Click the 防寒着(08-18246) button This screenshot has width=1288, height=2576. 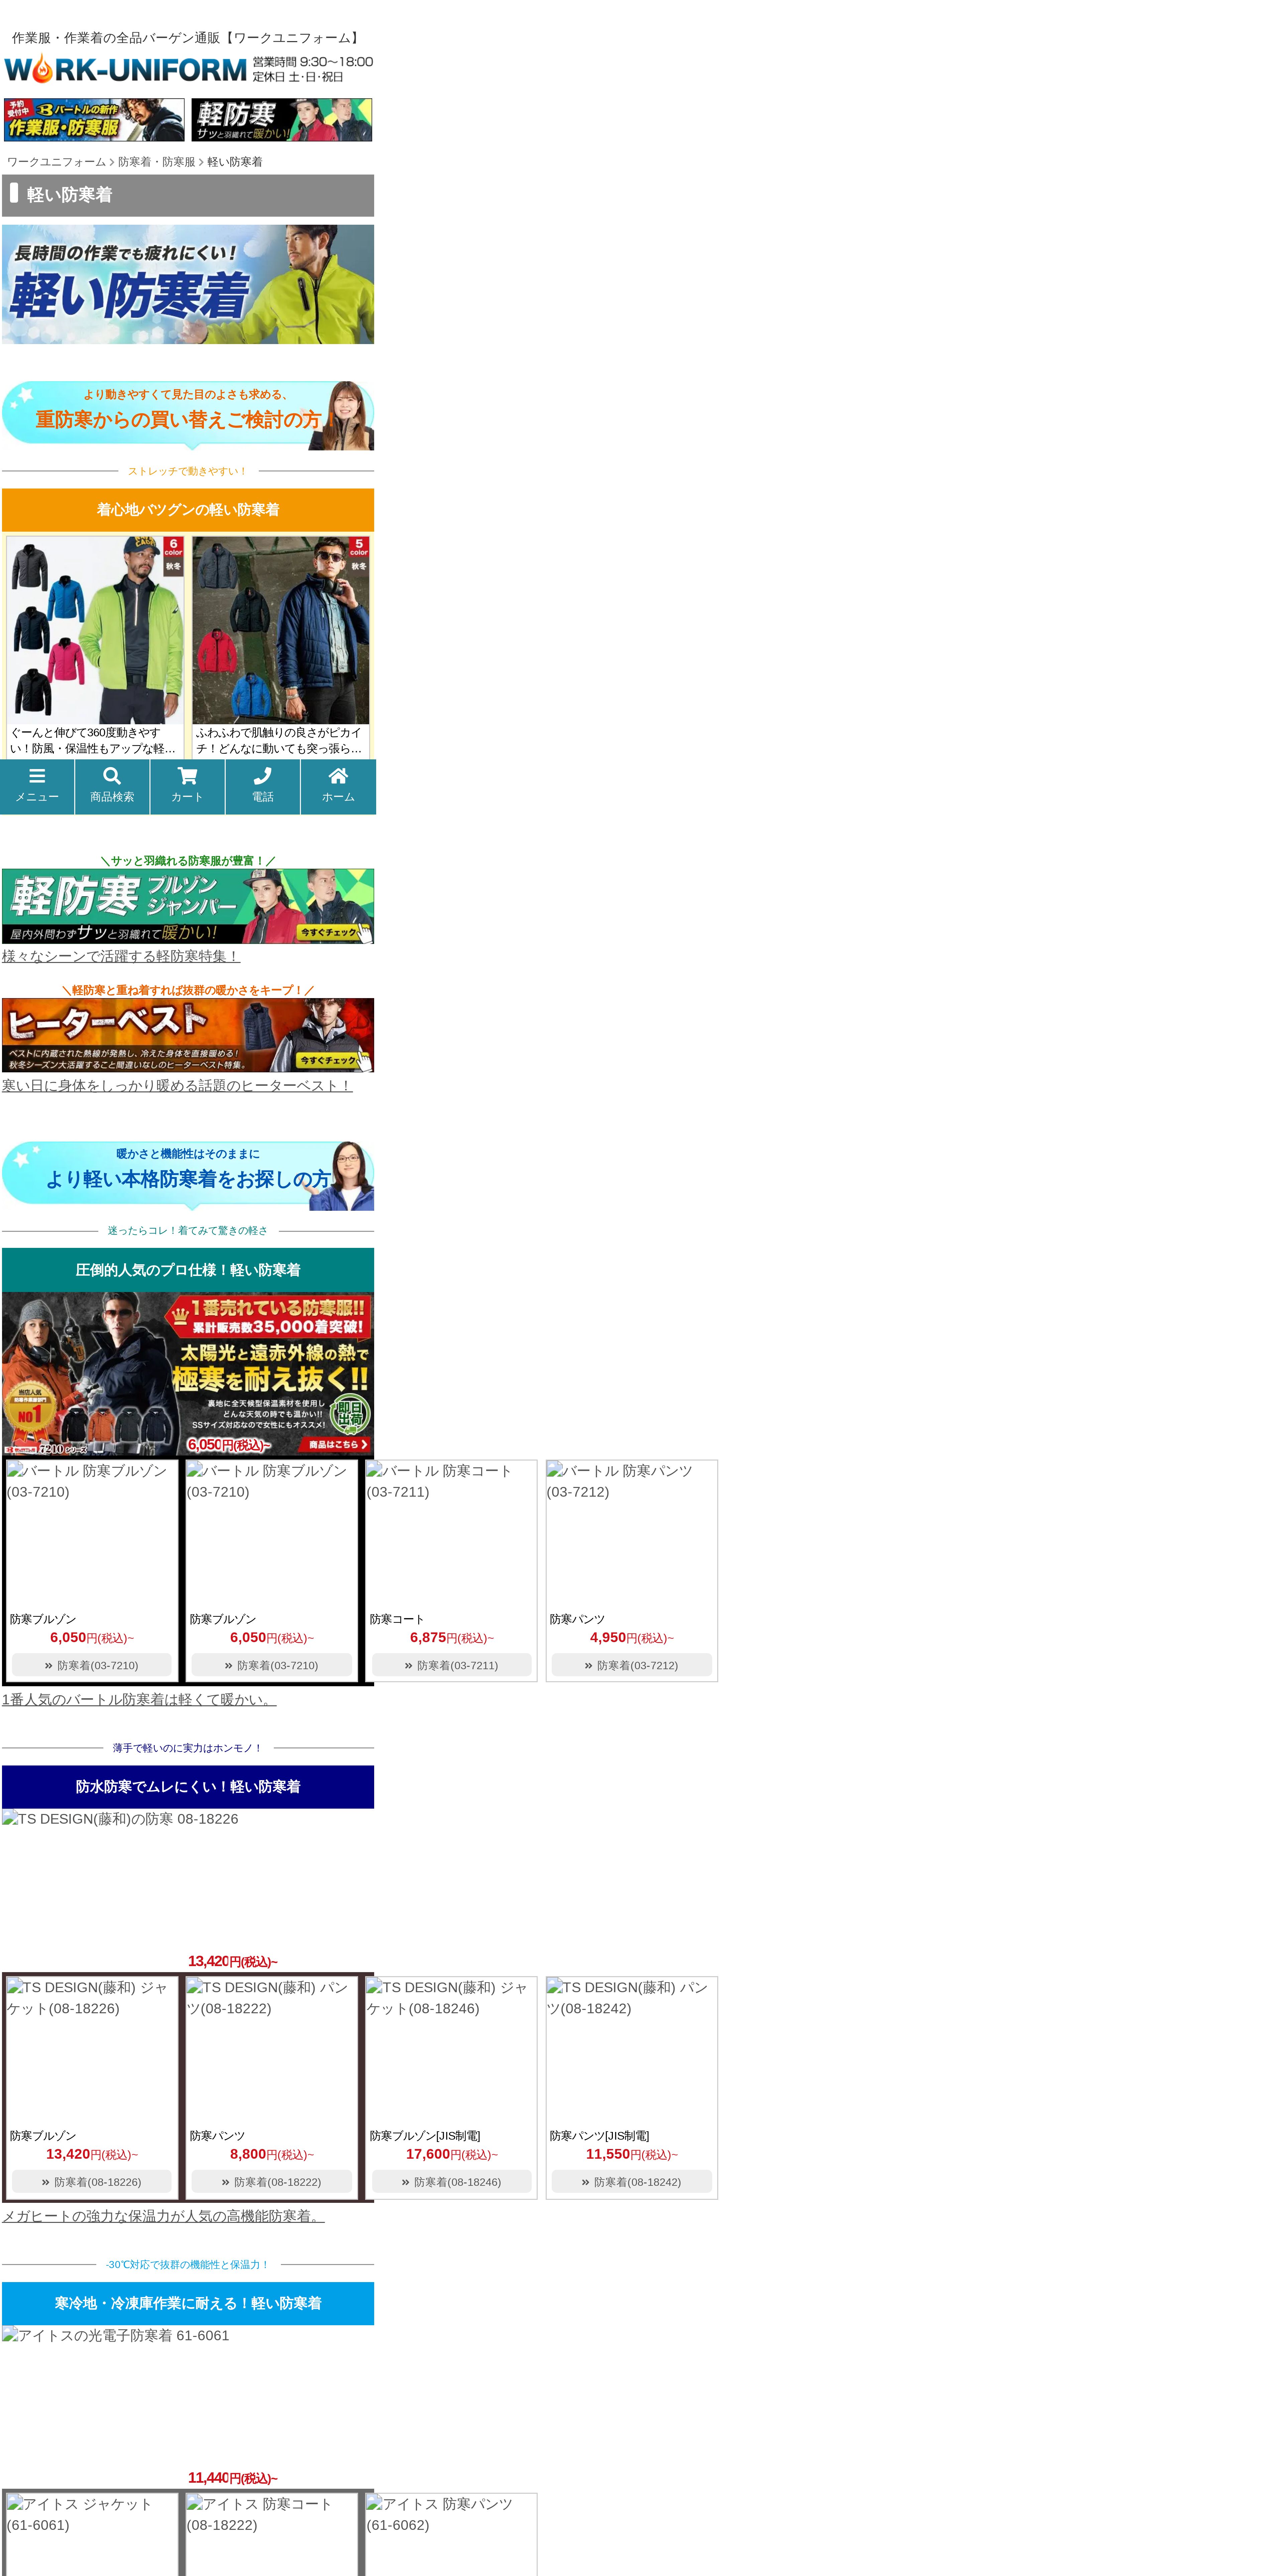click(x=452, y=2182)
